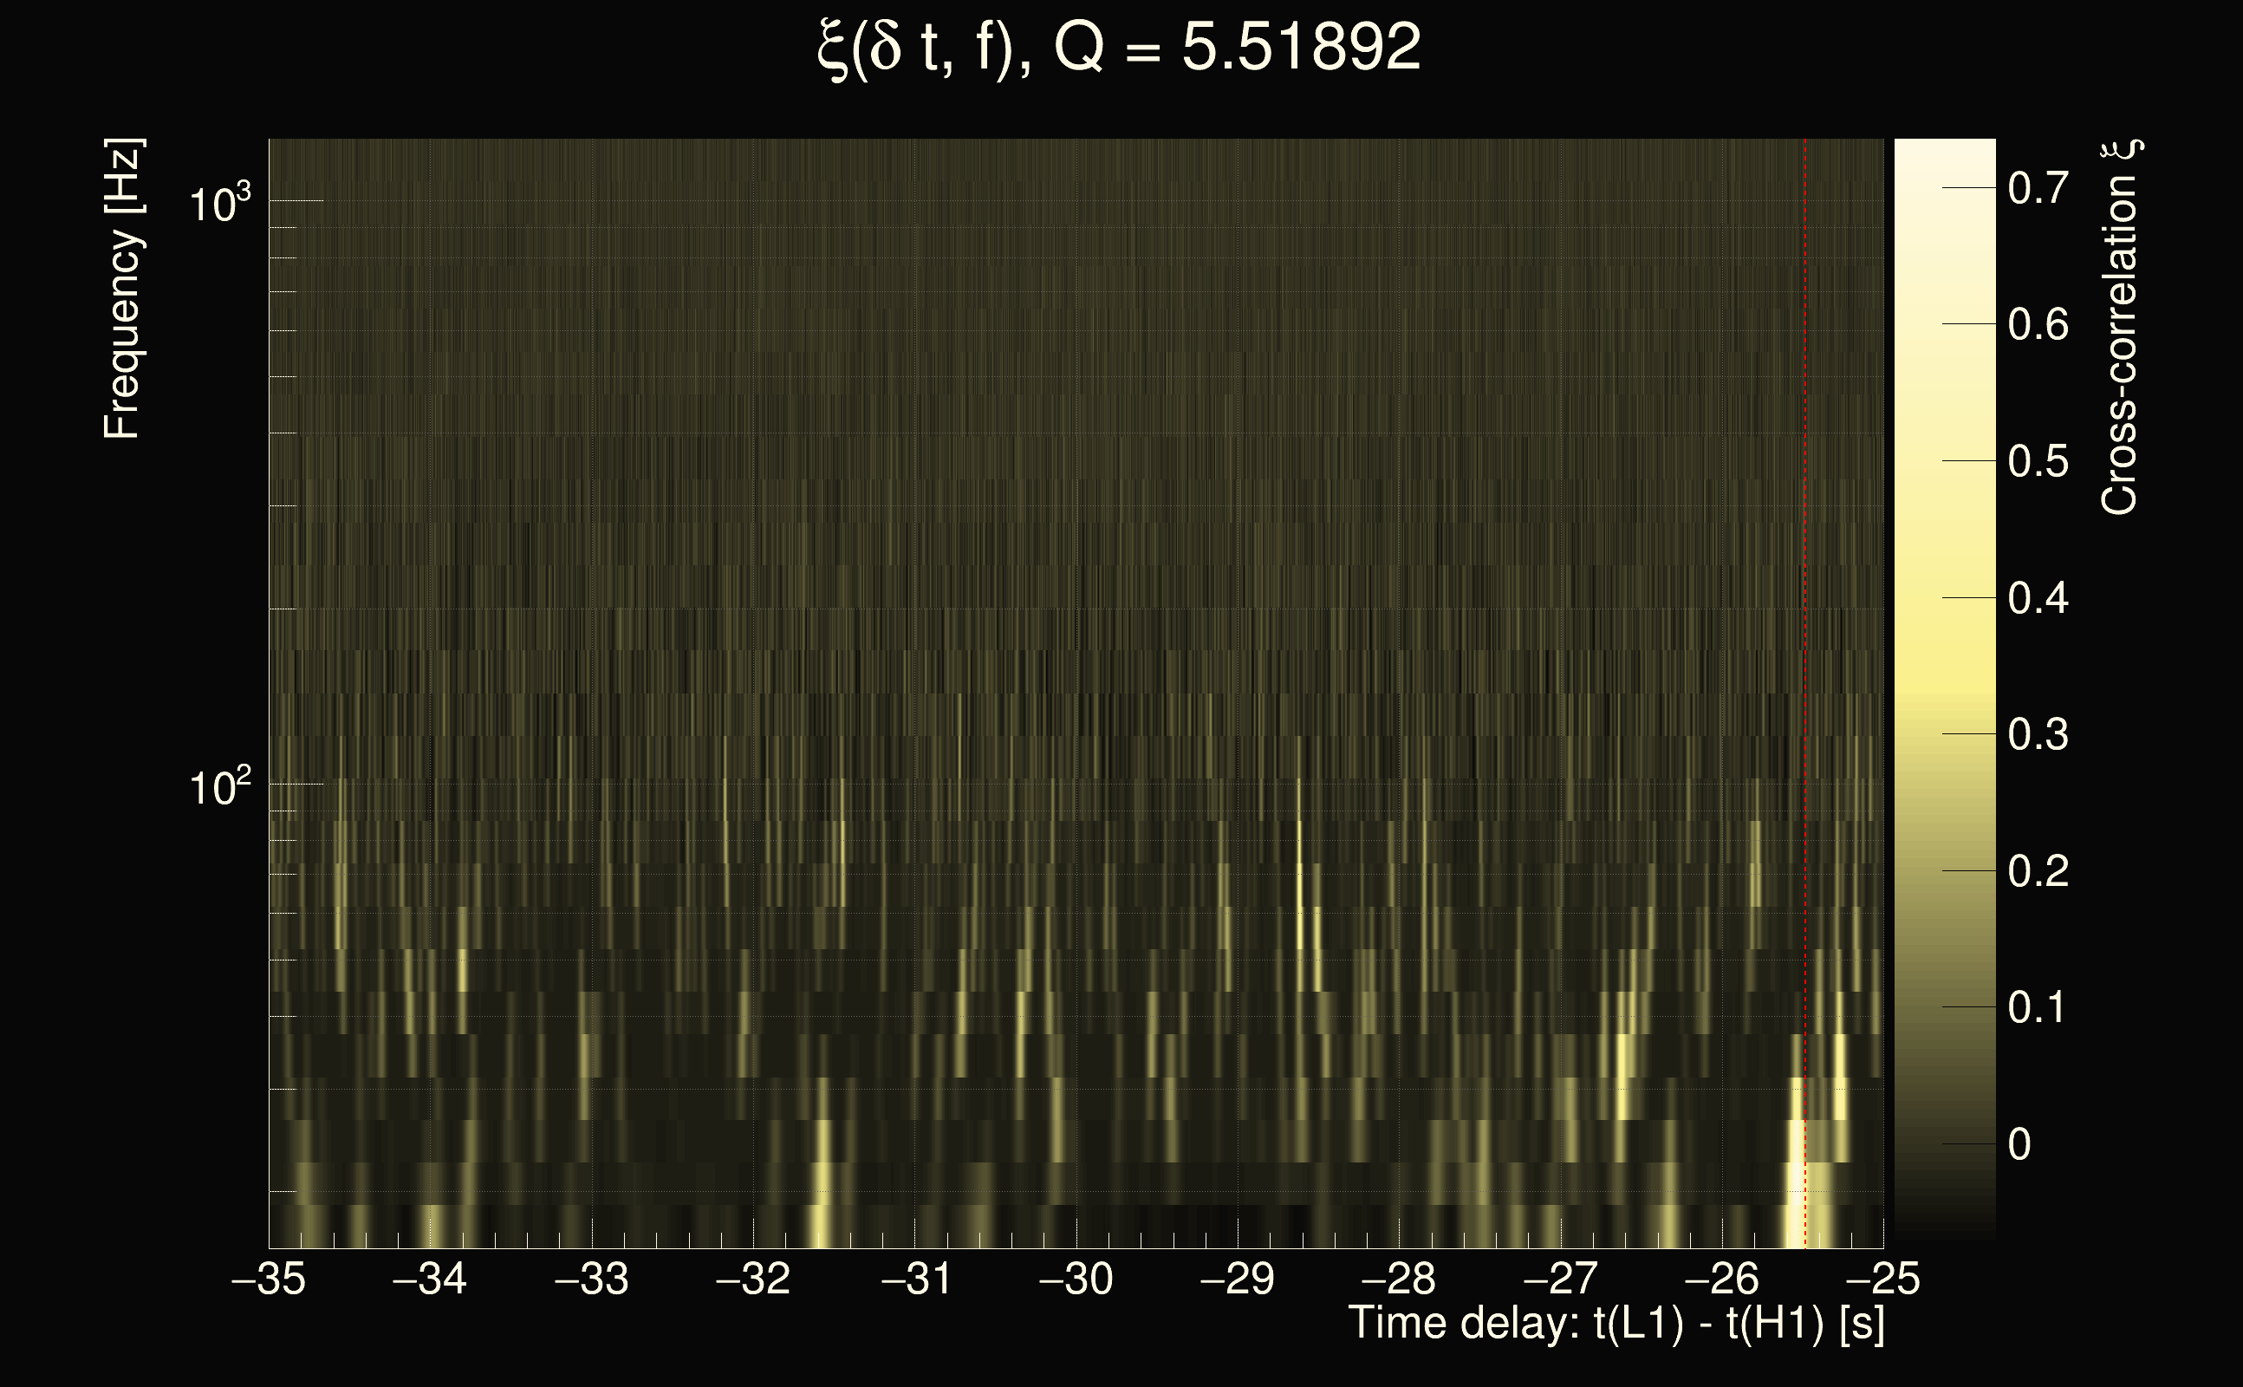Click the Cross-correlation ξ color bar

coord(1944,688)
